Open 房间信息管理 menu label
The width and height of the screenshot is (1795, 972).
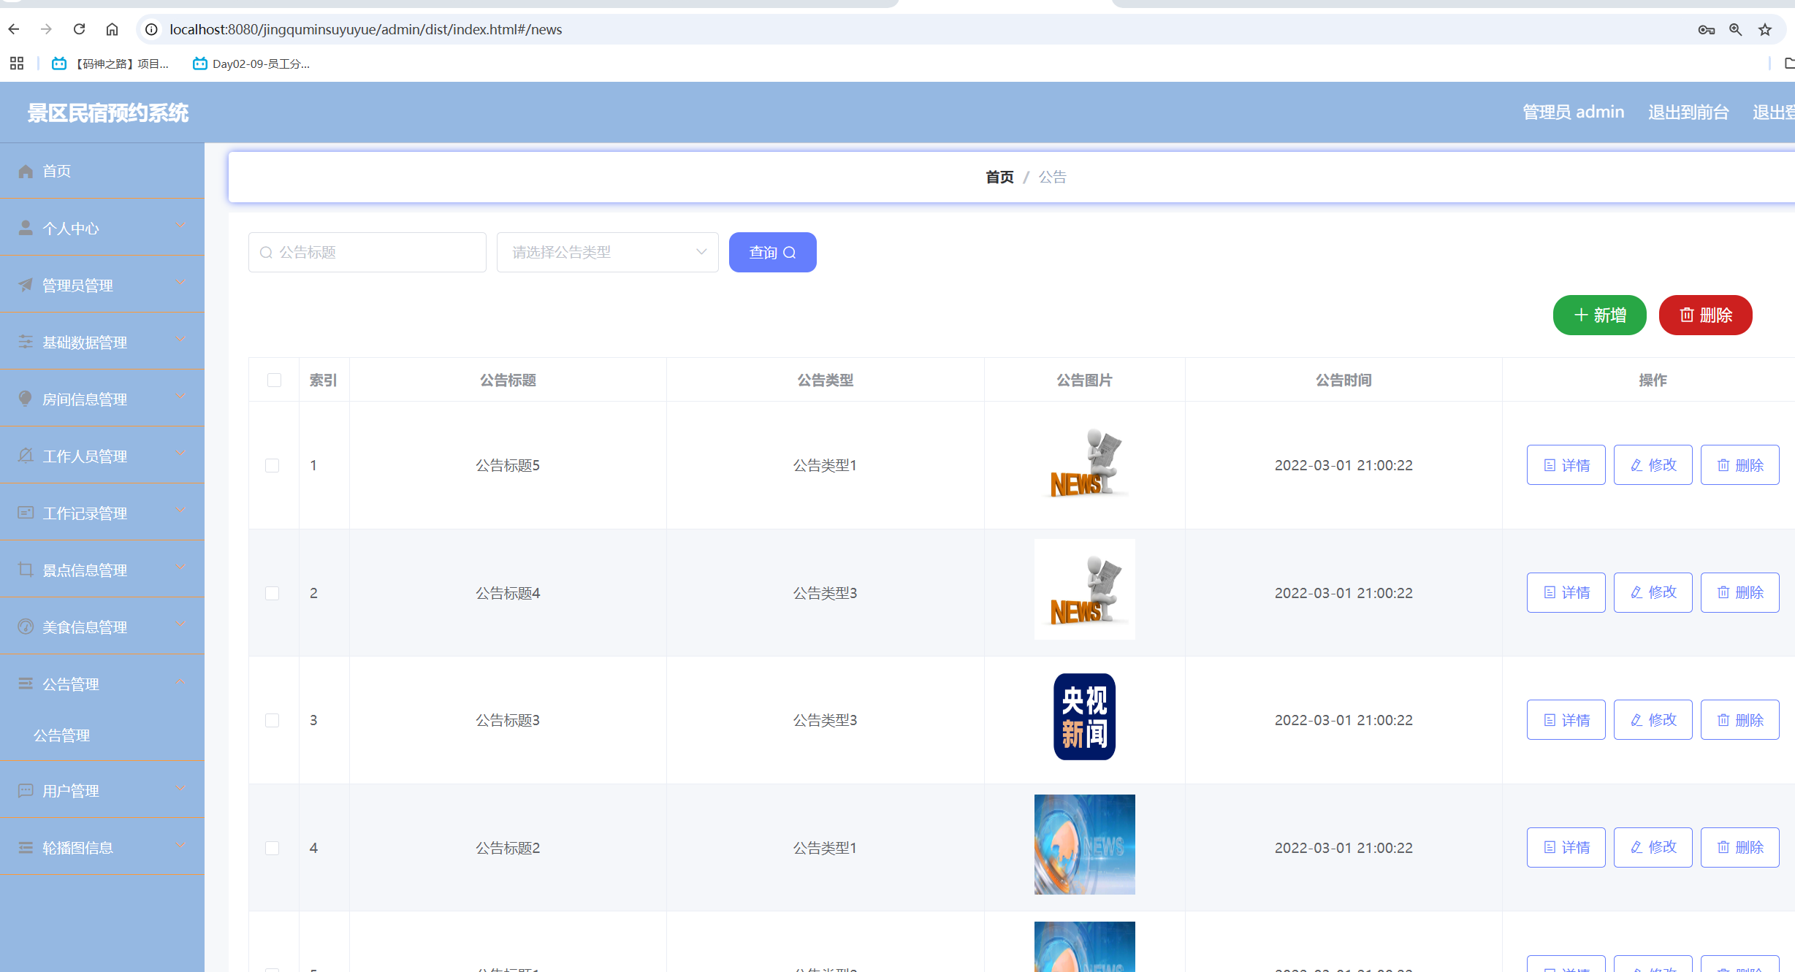point(85,399)
